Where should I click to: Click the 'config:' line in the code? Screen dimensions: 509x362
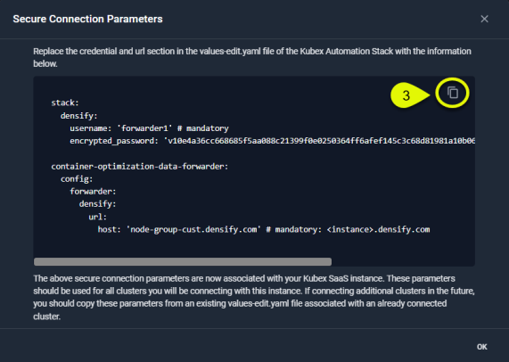[x=77, y=179]
